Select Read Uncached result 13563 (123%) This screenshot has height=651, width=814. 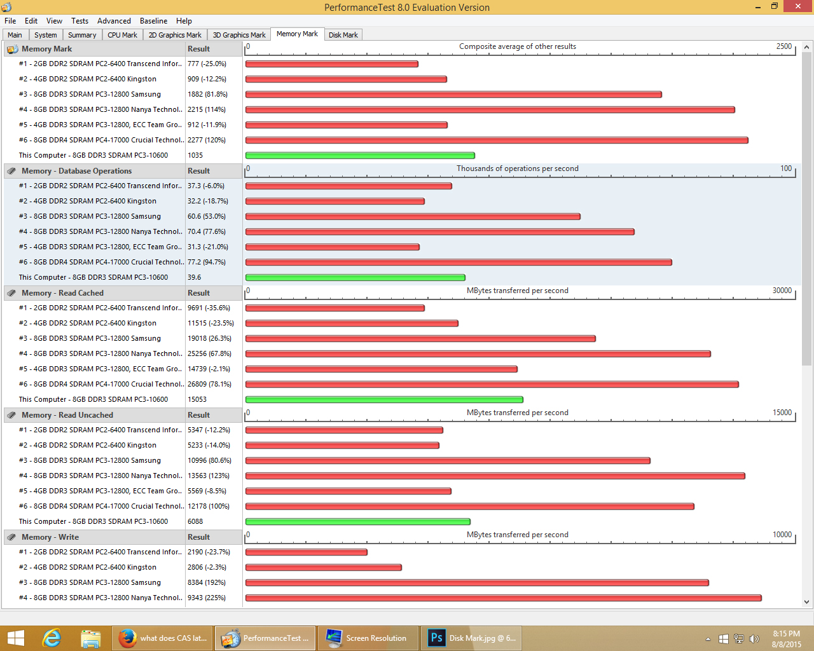click(x=209, y=476)
